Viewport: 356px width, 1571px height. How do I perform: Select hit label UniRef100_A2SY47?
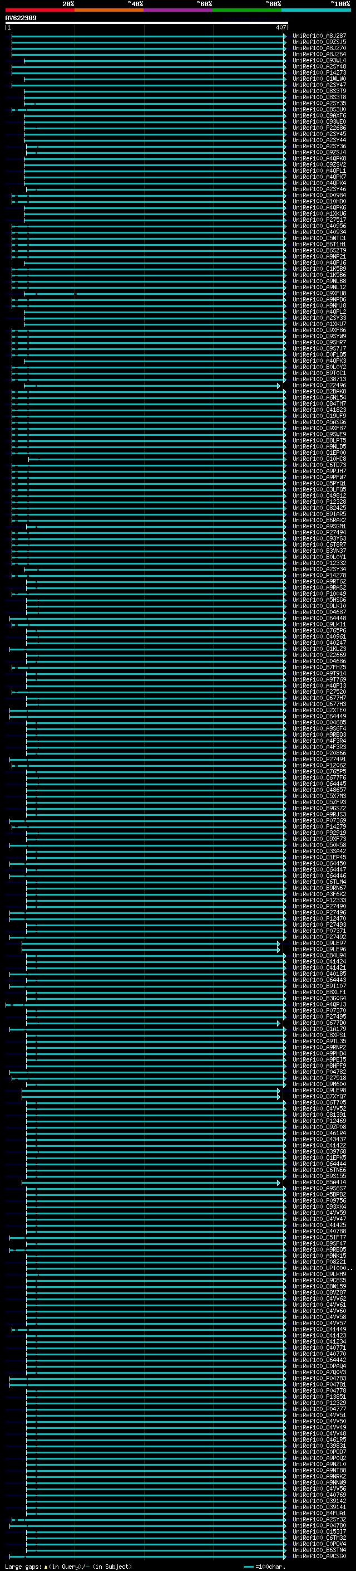point(319,85)
